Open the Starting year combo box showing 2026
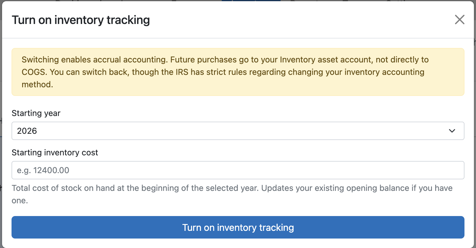The width and height of the screenshot is (476, 248). point(238,131)
